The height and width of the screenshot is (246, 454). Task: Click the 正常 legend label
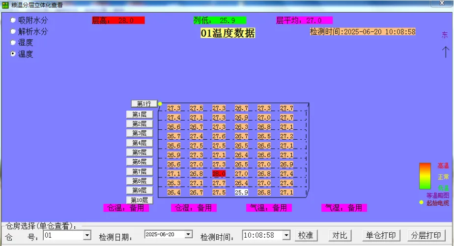(443, 177)
